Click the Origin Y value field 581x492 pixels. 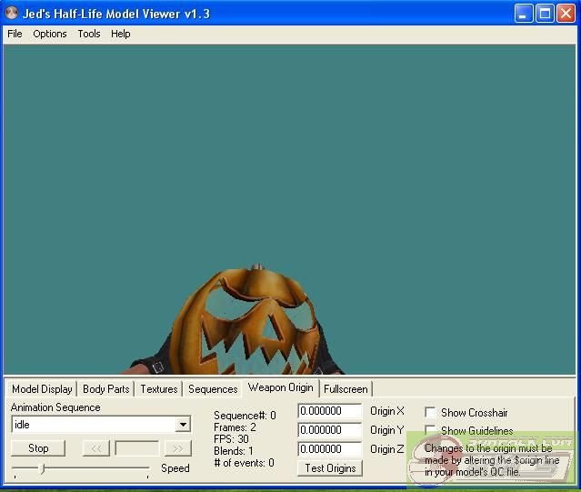pos(330,430)
